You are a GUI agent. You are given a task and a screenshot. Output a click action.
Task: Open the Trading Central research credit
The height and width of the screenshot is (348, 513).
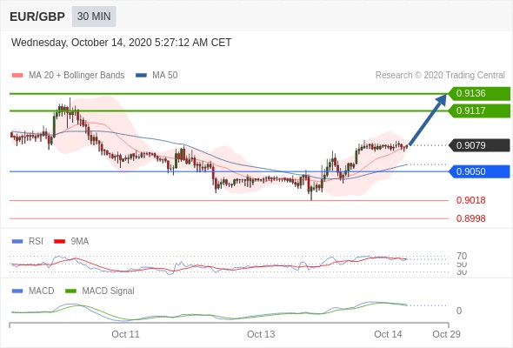pyautogui.click(x=440, y=76)
